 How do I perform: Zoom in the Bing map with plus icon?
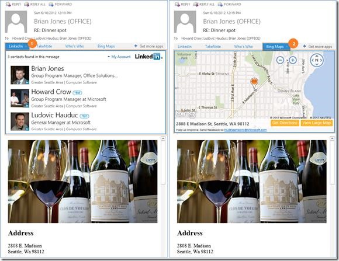[293, 60]
